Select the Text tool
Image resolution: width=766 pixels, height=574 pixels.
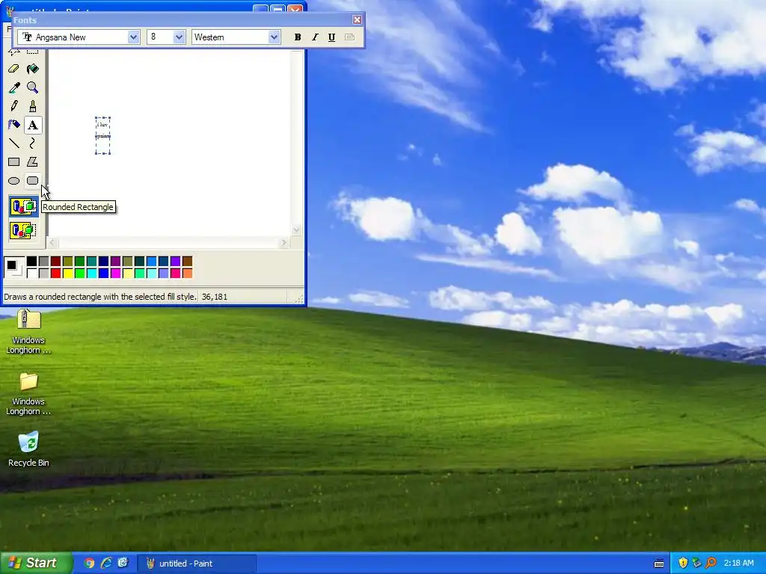click(32, 125)
